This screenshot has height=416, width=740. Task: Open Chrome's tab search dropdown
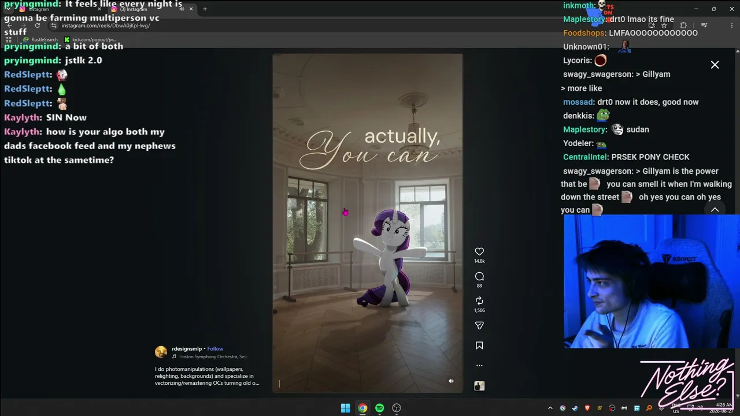pyautogui.click(x=8, y=9)
